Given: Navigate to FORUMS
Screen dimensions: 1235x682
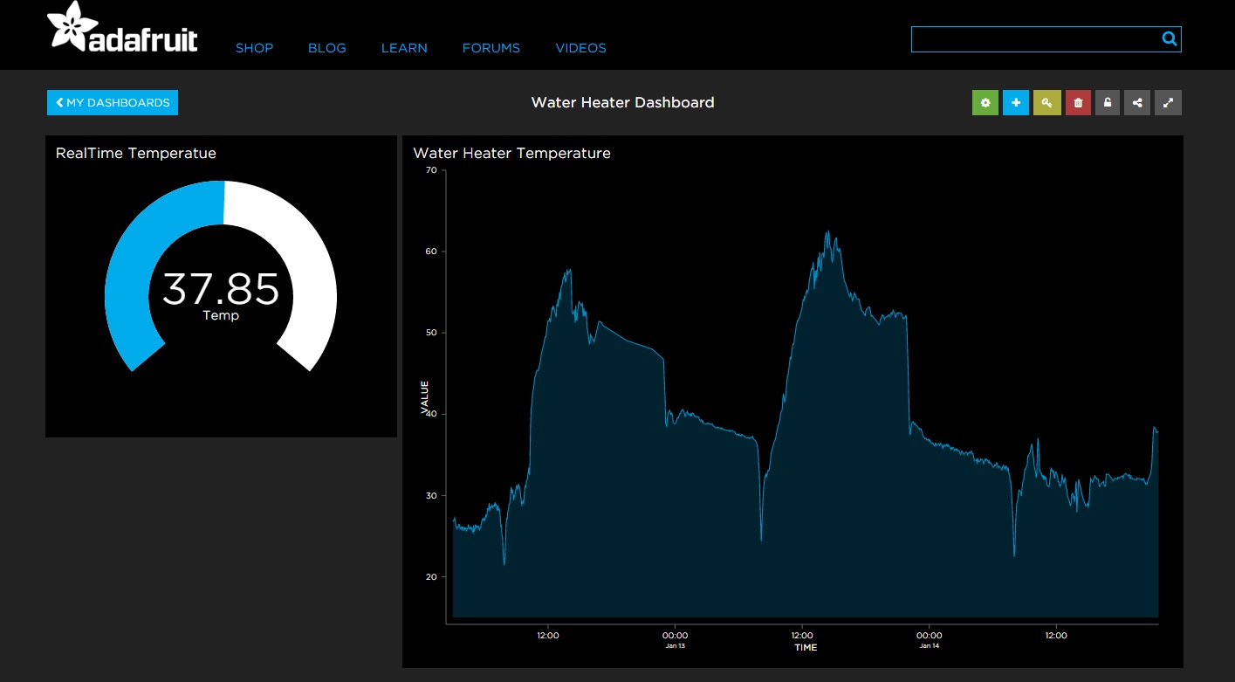Looking at the screenshot, I should tap(491, 48).
